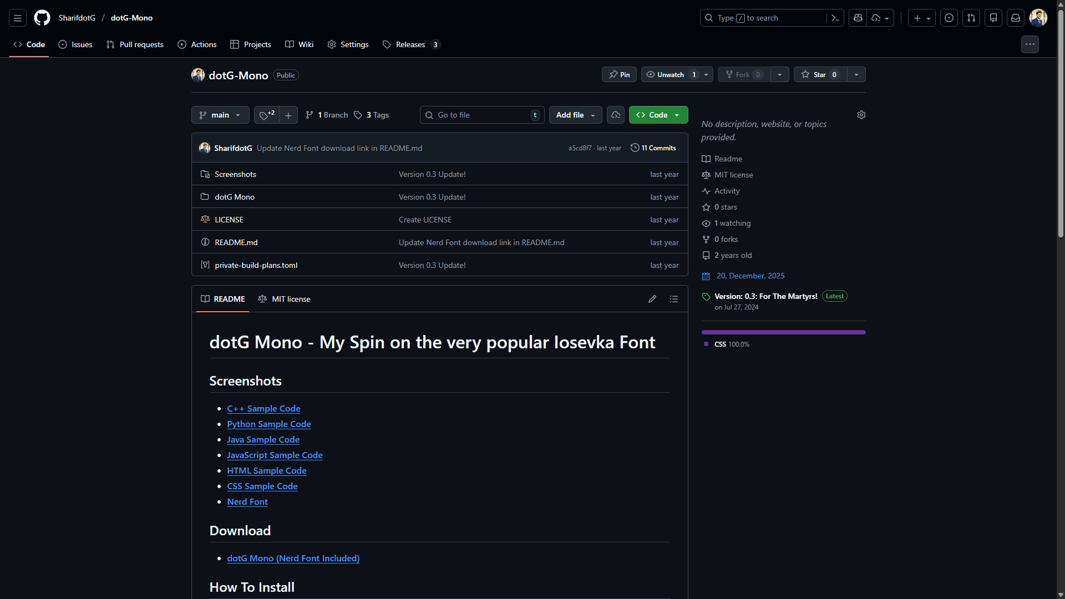Open the README outline list icon
The image size is (1065, 599).
coord(674,299)
